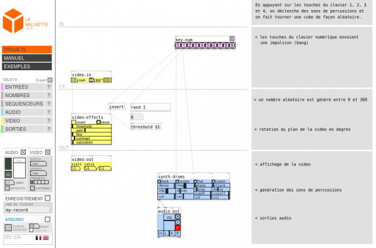Enable the Enregistrement checkbox

pos(48,198)
